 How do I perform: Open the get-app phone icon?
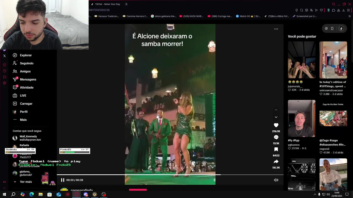pos(332,29)
